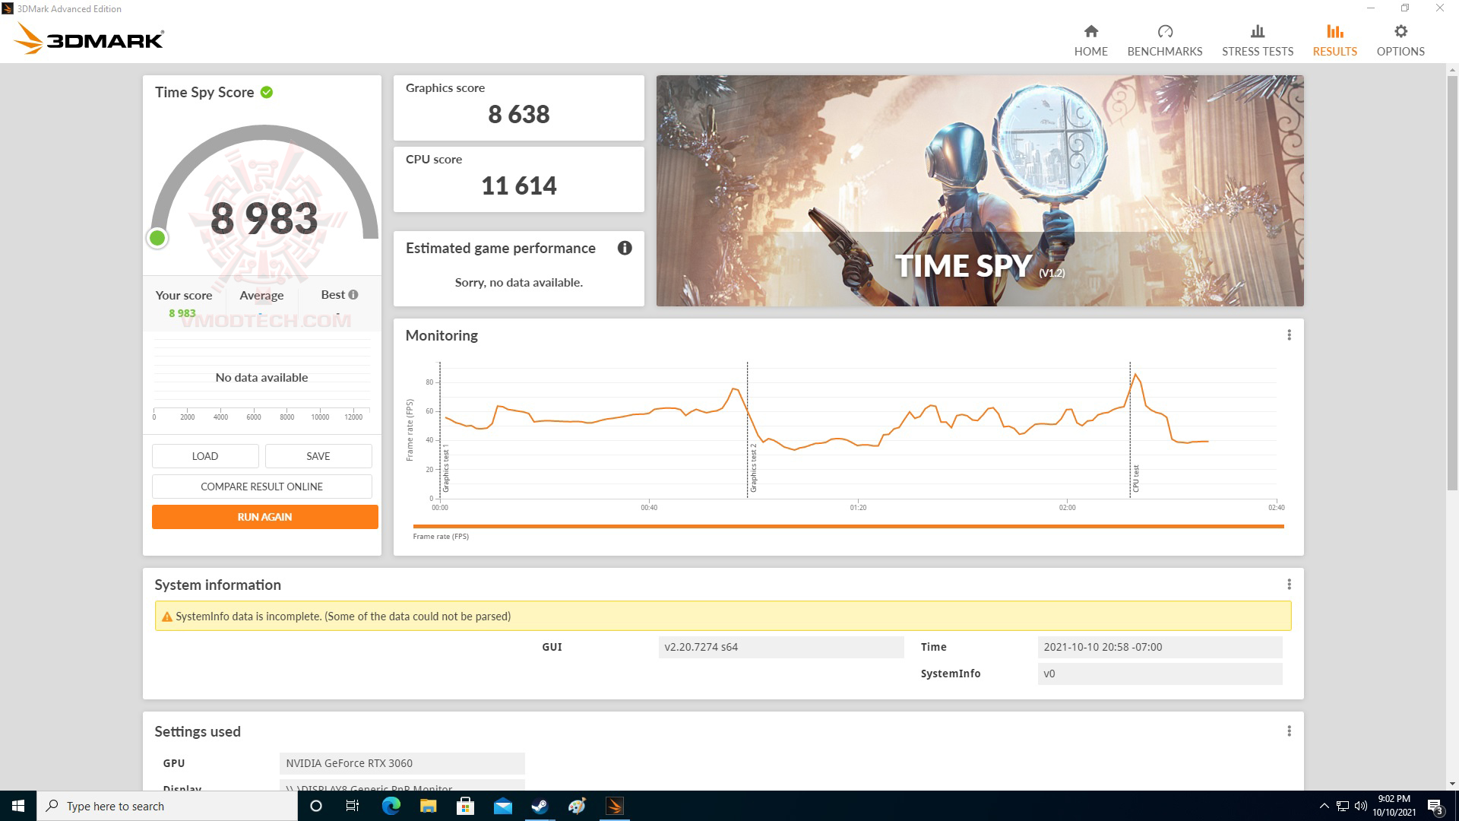1459x821 pixels.
Task: Click the LOAD result button
Action: [x=204, y=456]
